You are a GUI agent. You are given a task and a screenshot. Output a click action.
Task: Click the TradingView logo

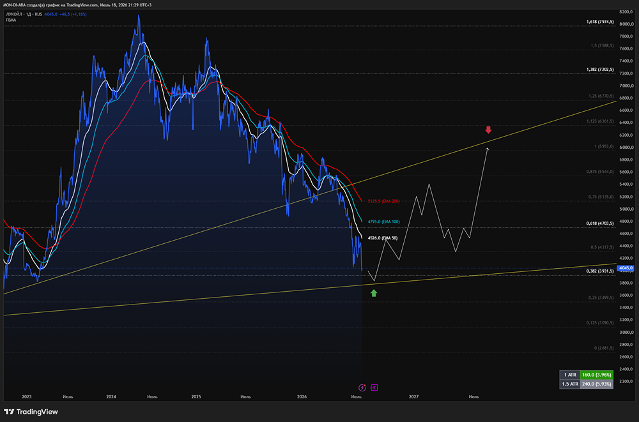[31, 412]
